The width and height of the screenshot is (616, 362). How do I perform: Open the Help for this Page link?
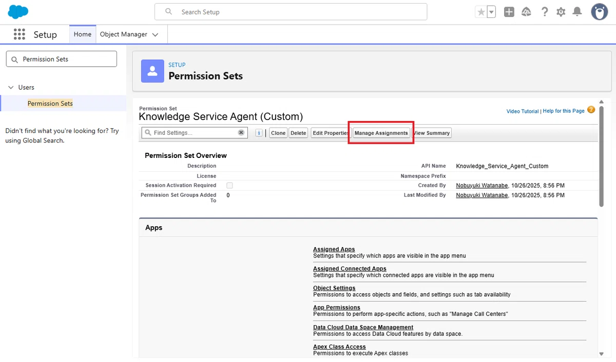pyautogui.click(x=564, y=111)
